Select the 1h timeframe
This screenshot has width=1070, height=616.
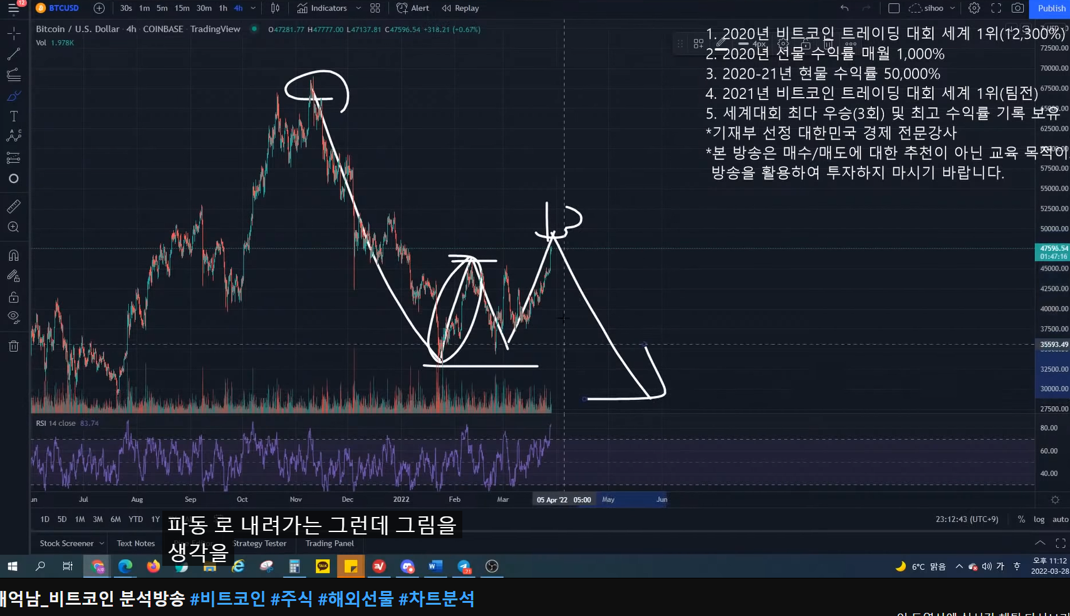(x=223, y=8)
